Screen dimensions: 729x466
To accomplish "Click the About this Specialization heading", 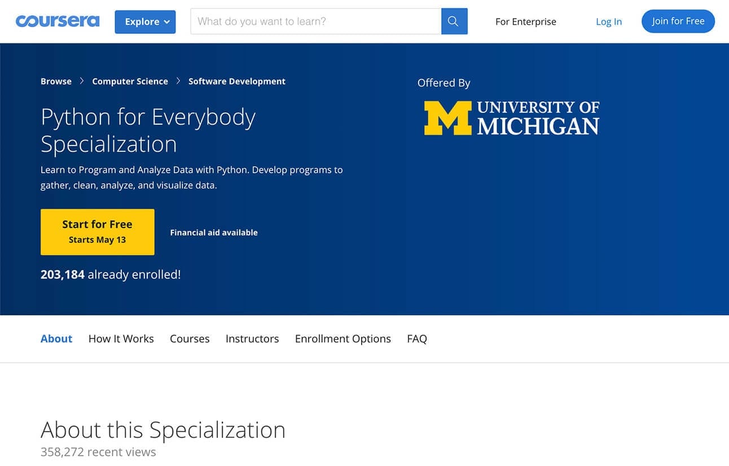I will click(x=163, y=430).
